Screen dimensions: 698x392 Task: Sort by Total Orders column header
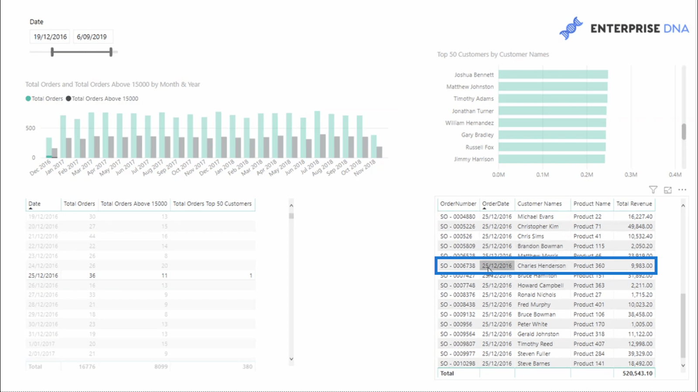pyautogui.click(x=79, y=204)
